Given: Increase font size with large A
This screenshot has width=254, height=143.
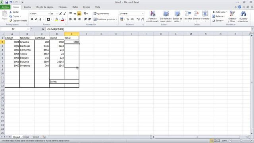Looking at the screenshot, I should [60, 14].
